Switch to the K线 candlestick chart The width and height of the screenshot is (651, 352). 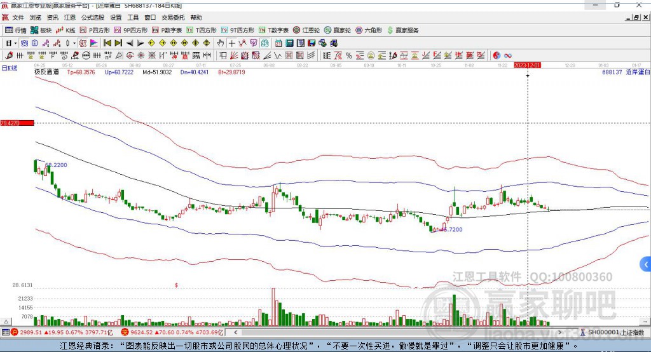pos(65,30)
